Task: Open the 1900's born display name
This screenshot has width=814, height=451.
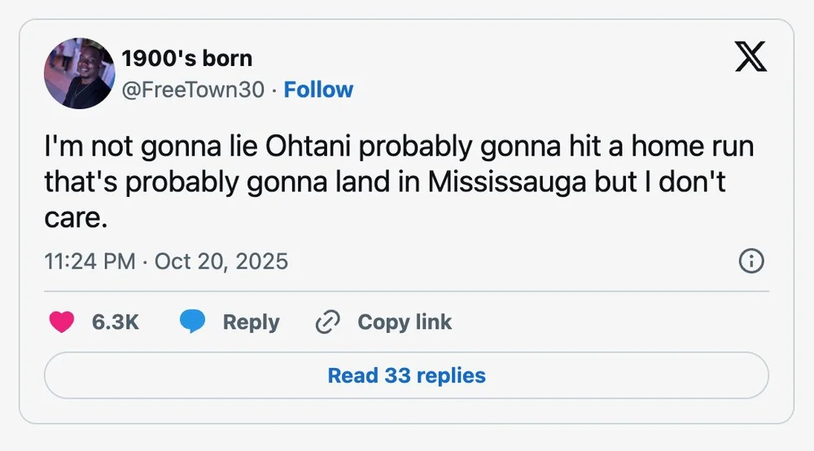Action: (x=186, y=59)
